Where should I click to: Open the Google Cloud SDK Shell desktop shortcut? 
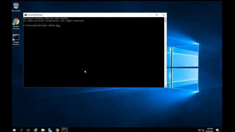coord(16,40)
